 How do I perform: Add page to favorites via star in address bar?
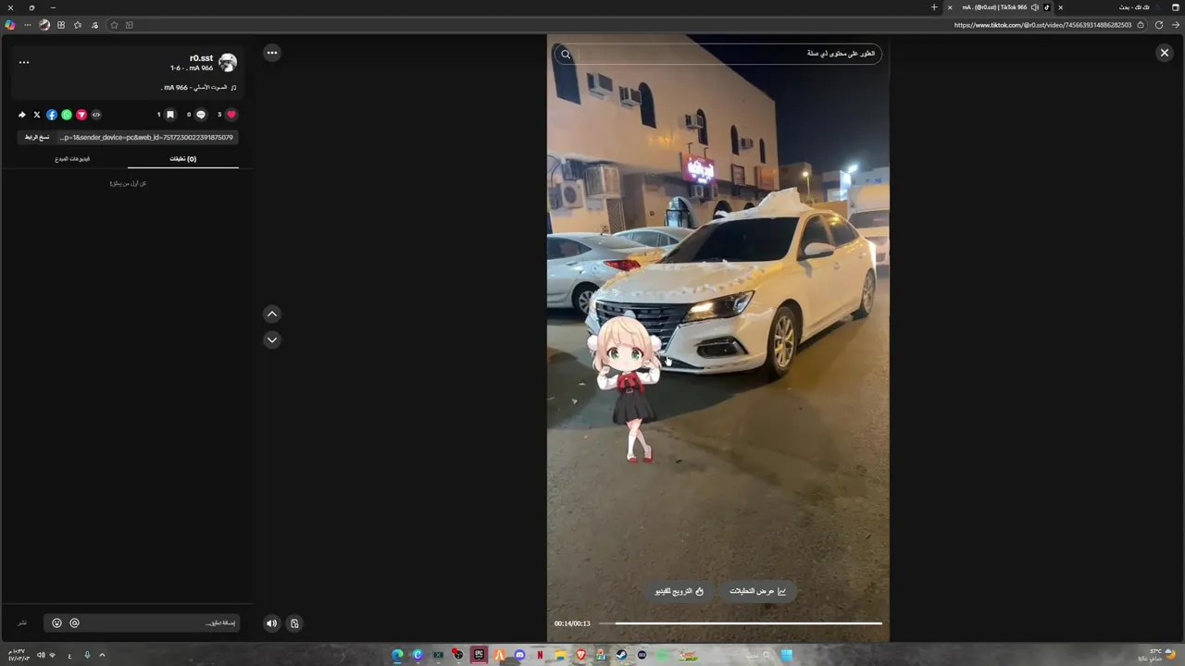114,25
